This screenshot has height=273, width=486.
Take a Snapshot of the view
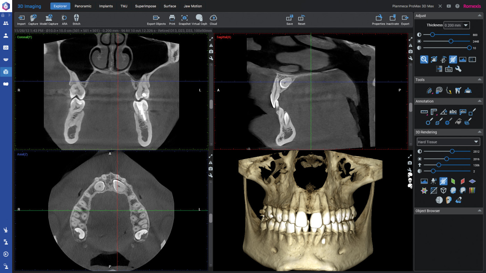click(x=184, y=19)
